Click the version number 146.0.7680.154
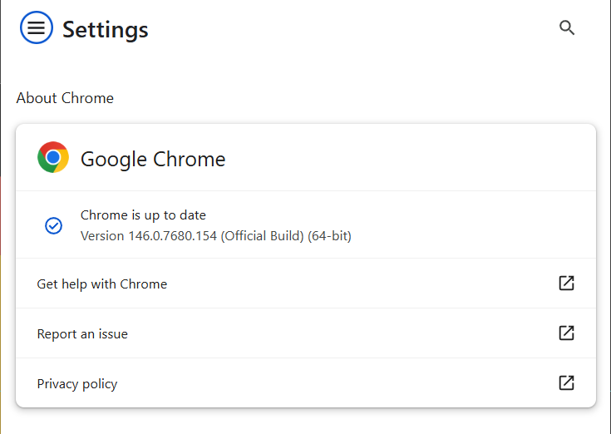The width and height of the screenshot is (611, 434). (172, 236)
